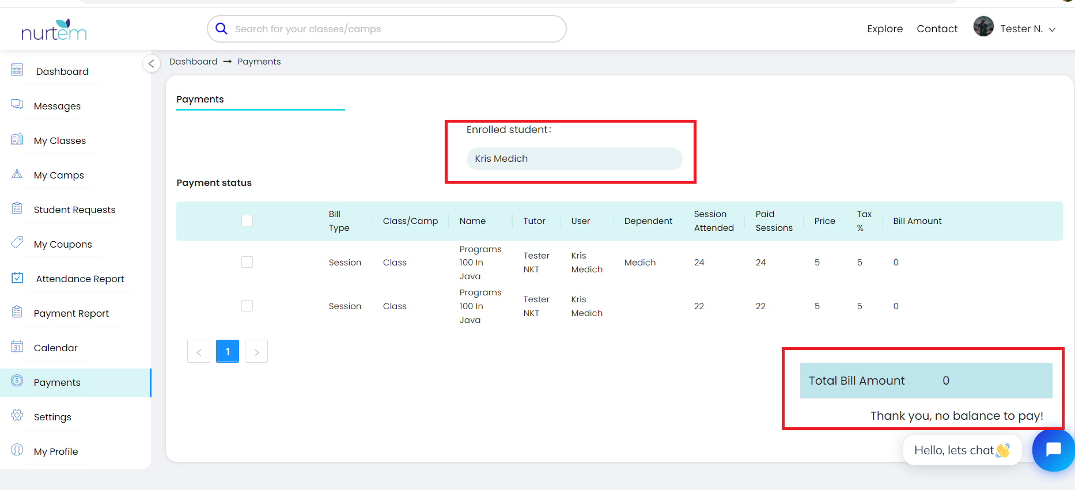Check the first payment row checkbox

247,262
